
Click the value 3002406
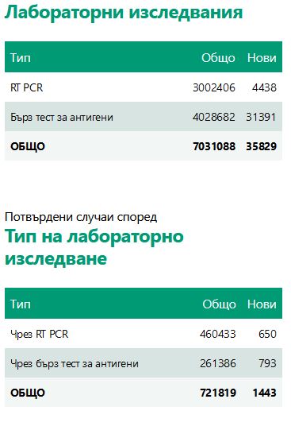pyautogui.click(x=214, y=87)
